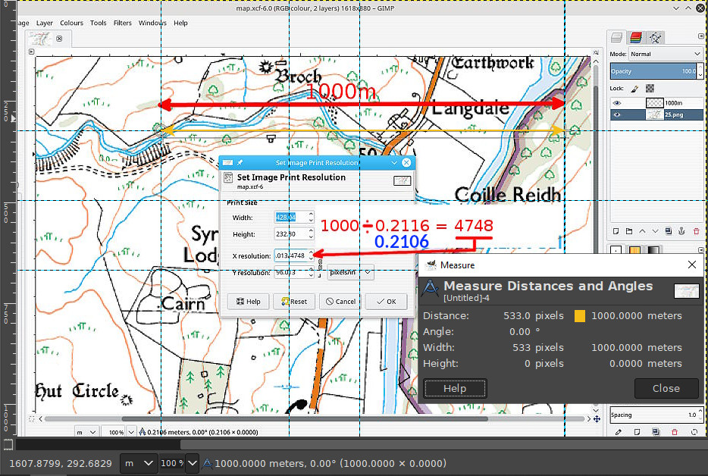Open the Filters menu
Image resolution: width=708 pixels, height=476 pixels.
click(x=122, y=23)
